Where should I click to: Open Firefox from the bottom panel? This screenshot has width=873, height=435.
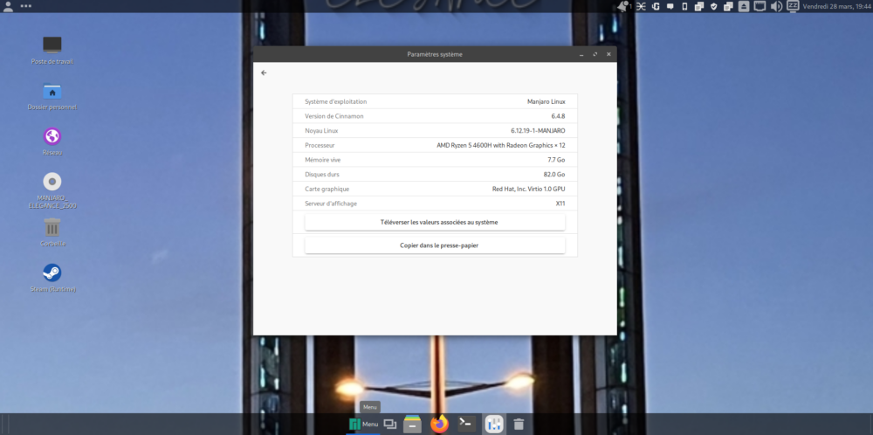click(439, 424)
